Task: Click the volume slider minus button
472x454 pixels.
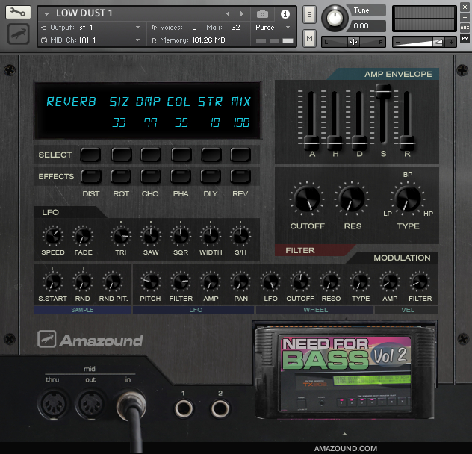Action: tap(398, 43)
